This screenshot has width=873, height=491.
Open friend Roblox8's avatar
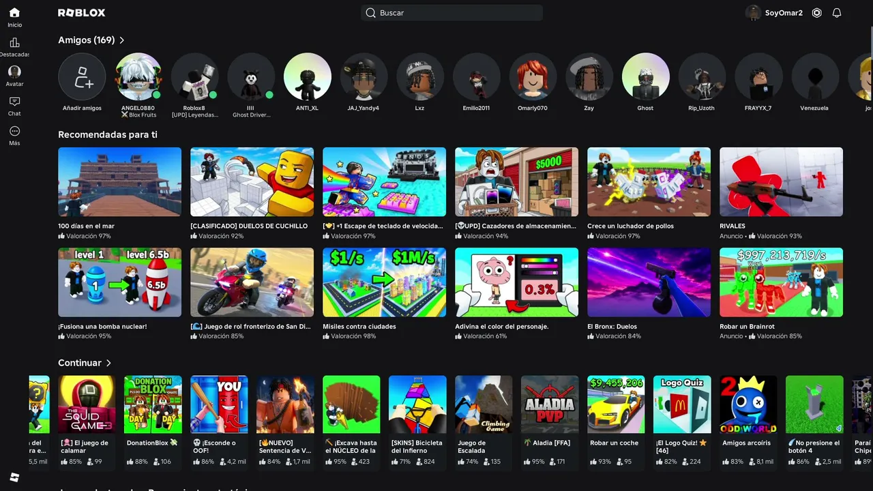194,76
